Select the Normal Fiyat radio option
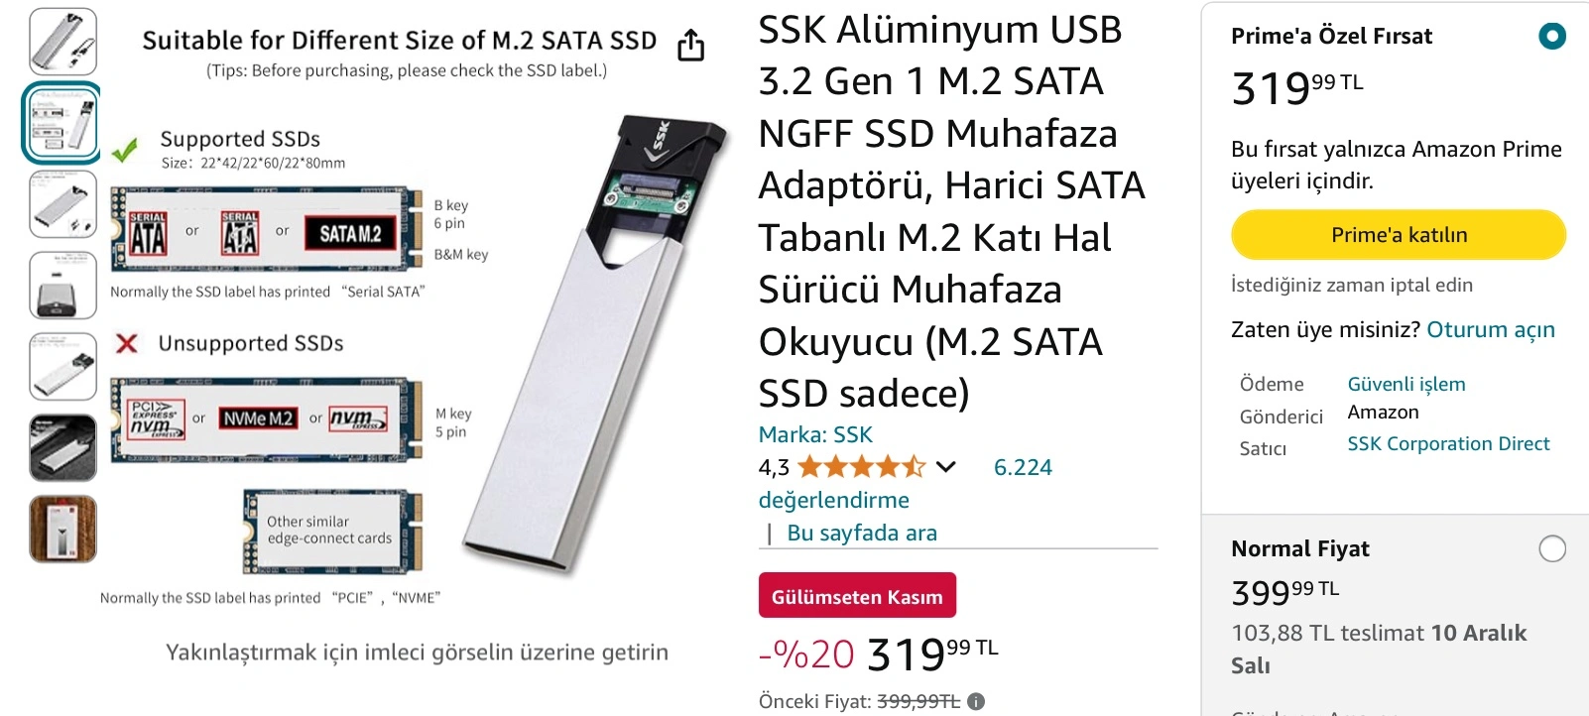The height and width of the screenshot is (716, 1589). (x=1552, y=548)
